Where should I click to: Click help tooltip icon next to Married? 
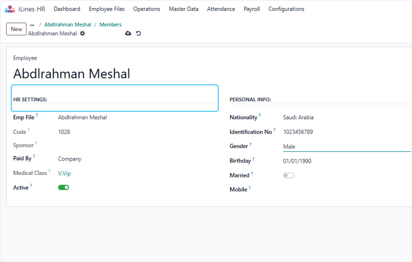click(252, 173)
